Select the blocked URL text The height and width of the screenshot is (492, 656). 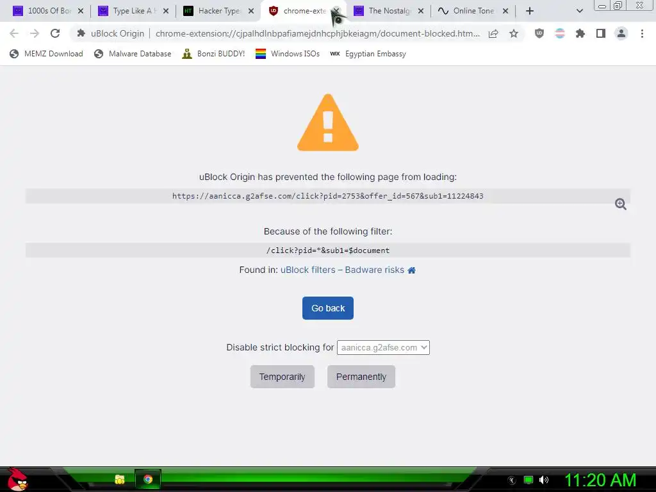[x=327, y=196]
